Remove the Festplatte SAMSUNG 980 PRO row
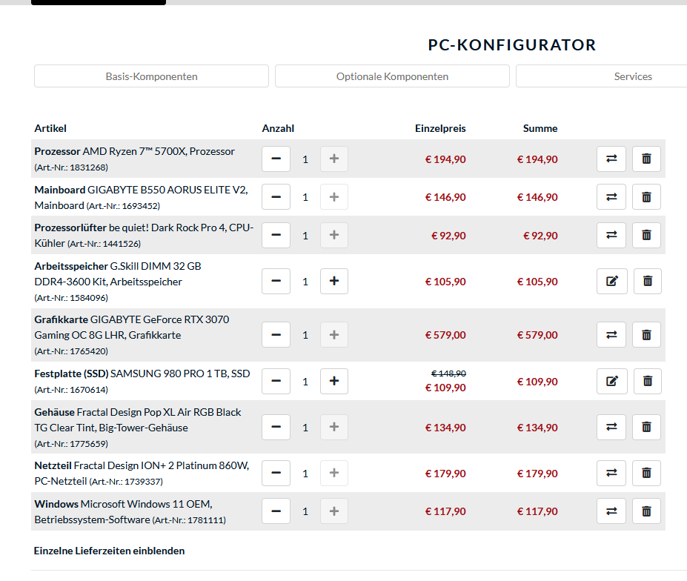The width and height of the screenshot is (687, 581). click(x=648, y=381)
